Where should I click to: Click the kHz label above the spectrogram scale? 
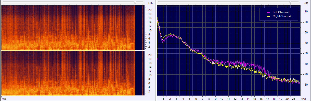pyautogui.click(x=150, y=3)
